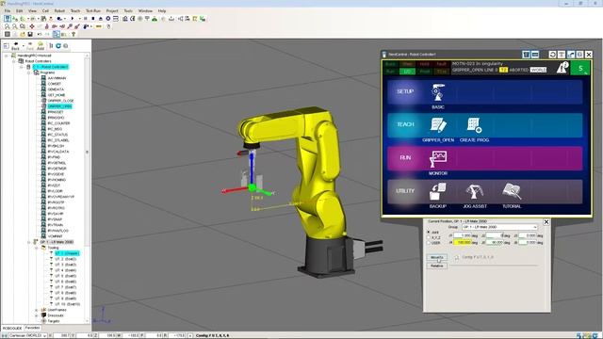Select the Joint radio button

pos(429,233)
